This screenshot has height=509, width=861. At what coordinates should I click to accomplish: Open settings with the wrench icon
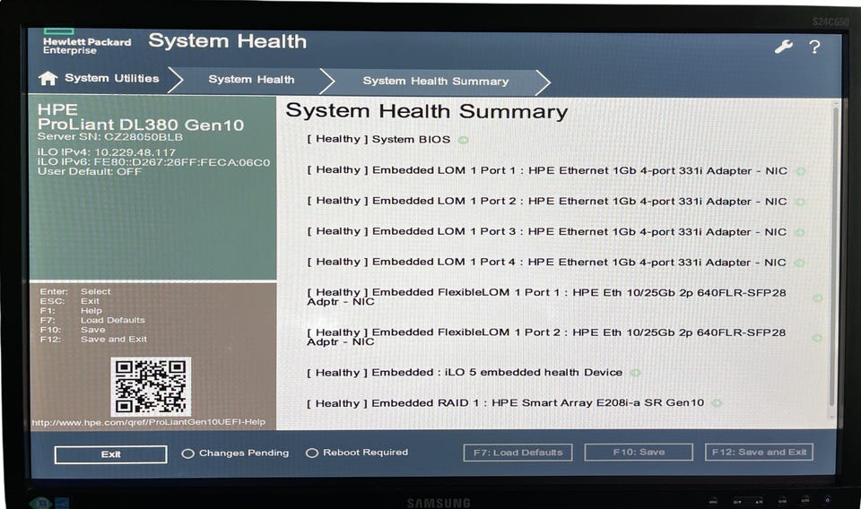coord(784,47)
